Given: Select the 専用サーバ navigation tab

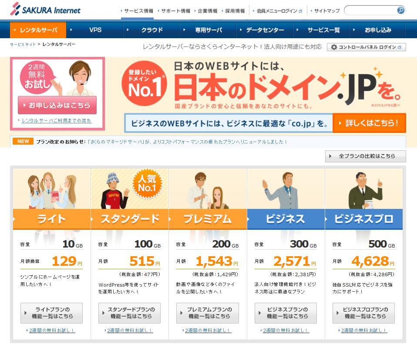Looking at the screenshot, I should pyautogui.click(x=208, y=30).
